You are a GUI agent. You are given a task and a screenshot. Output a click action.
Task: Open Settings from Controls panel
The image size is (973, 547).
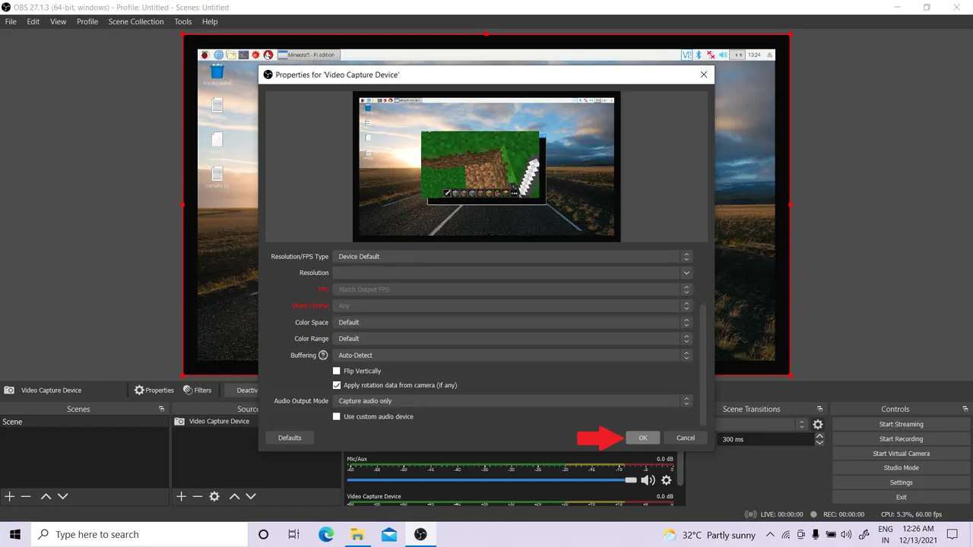[901, 482]
